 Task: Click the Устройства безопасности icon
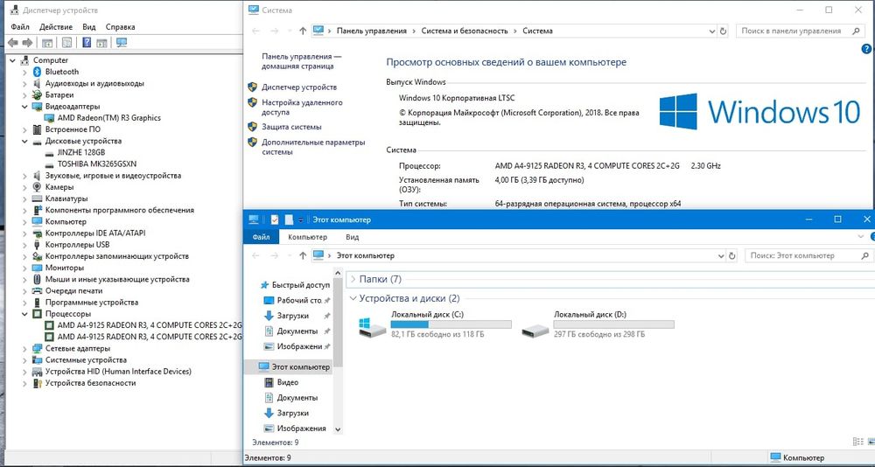pyautogui.click(x=38, y=383)
